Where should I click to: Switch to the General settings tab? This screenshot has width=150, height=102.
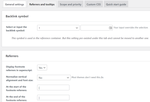point(14,4)
